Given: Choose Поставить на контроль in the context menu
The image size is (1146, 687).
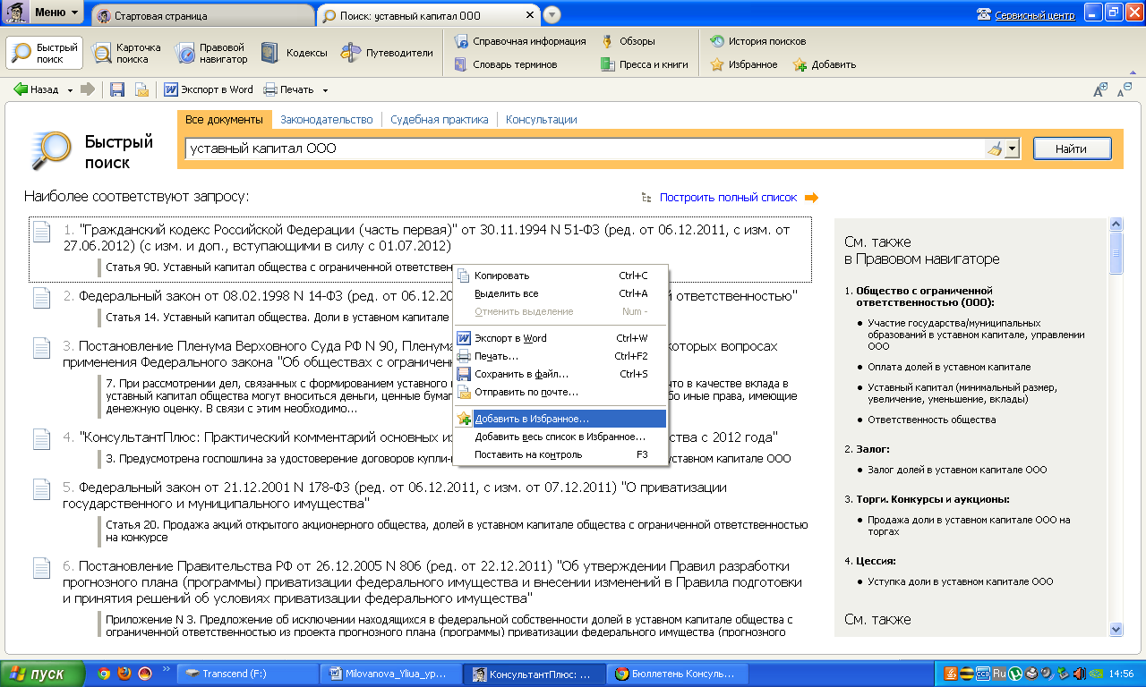Looking at the screenshot, I should [561, 454].
